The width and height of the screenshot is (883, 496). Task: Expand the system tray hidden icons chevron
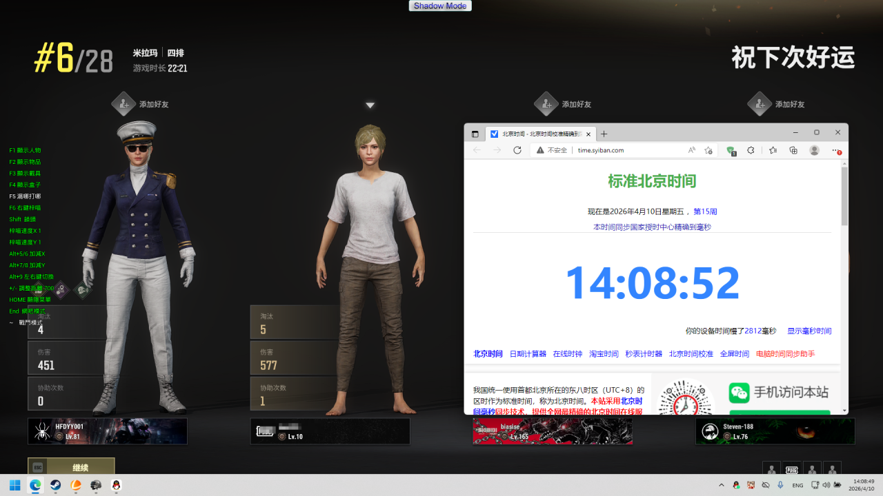[721, 485]
